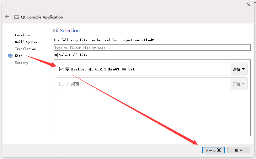Screen dimensions: 256x159
Task: Select the Kits step in sidebar
Action: click(x=19, y=56)
